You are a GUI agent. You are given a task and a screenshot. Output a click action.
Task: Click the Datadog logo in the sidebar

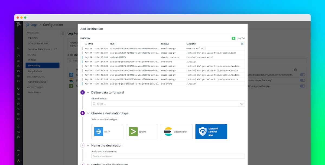coord(18,25)
